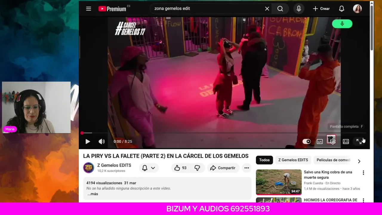The width and height of the screenshot is (382, 215).
Task: Clear the search box with the X icon
Action: (267, 9)
